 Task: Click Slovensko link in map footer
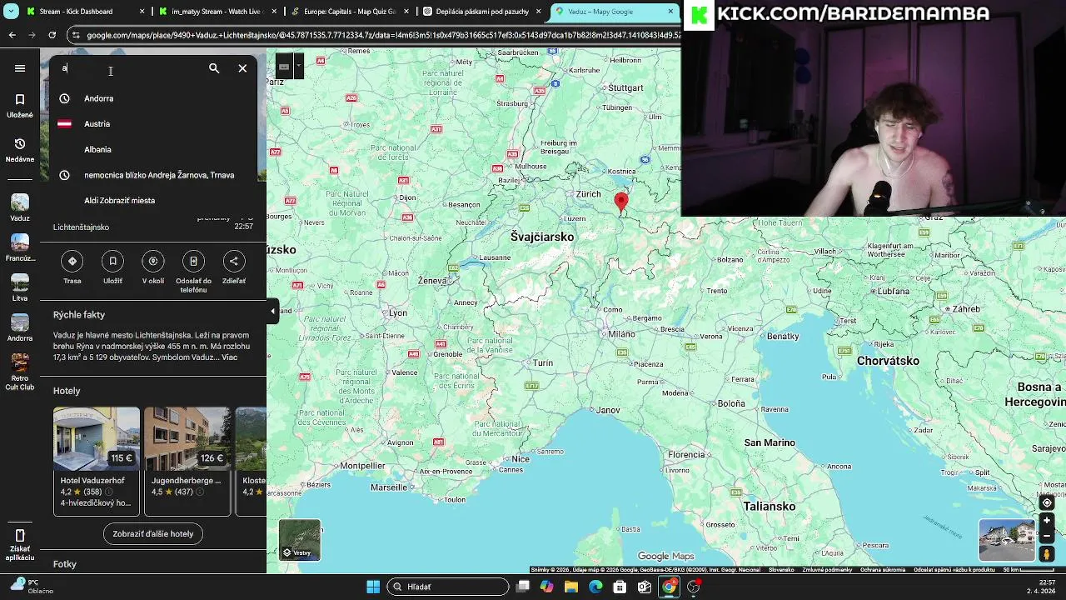click(781, 570)
